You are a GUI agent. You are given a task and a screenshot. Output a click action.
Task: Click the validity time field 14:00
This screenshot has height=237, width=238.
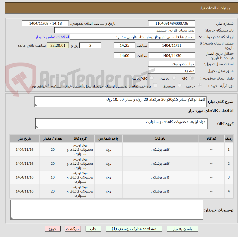point(124,55)
